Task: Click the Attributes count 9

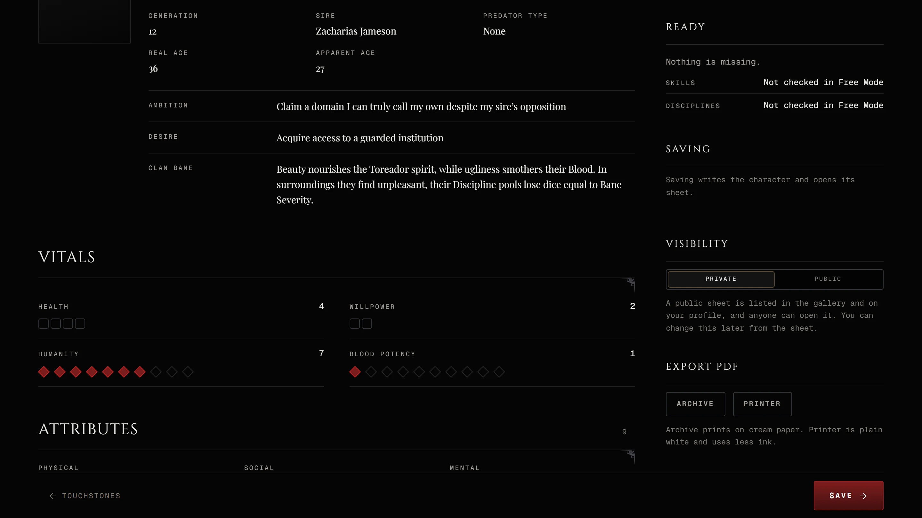Action: point(624,431)
